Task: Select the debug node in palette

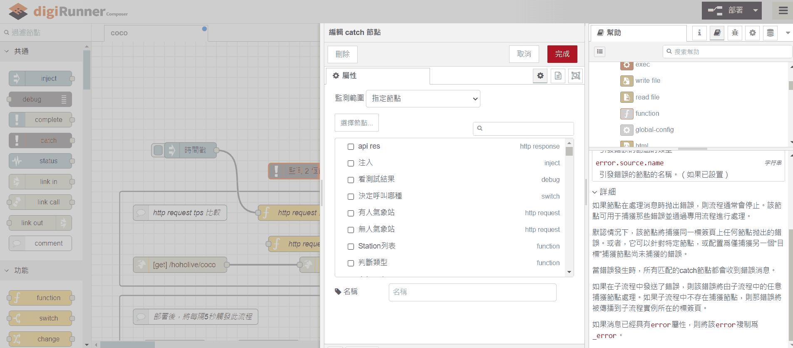Action: coord(40,99)
